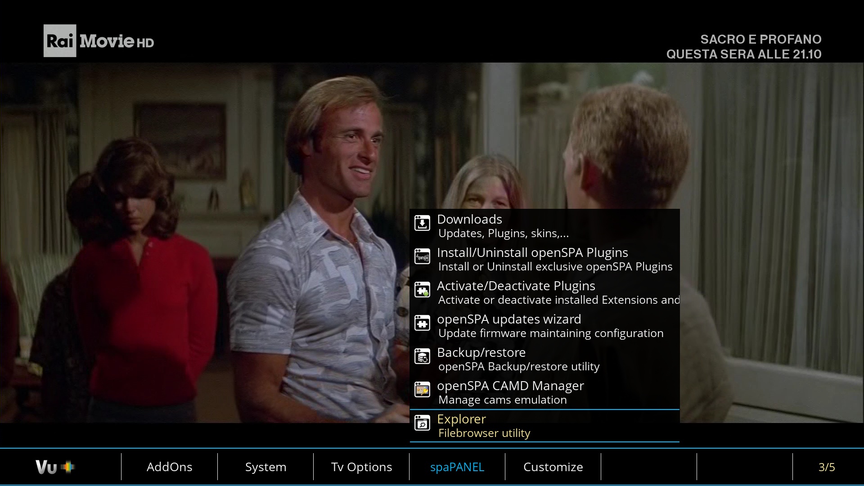This screenshot has width=864, height=486.
Task: Go to the Customize tab
Action: pyautogui.click(x=553, y=467)
